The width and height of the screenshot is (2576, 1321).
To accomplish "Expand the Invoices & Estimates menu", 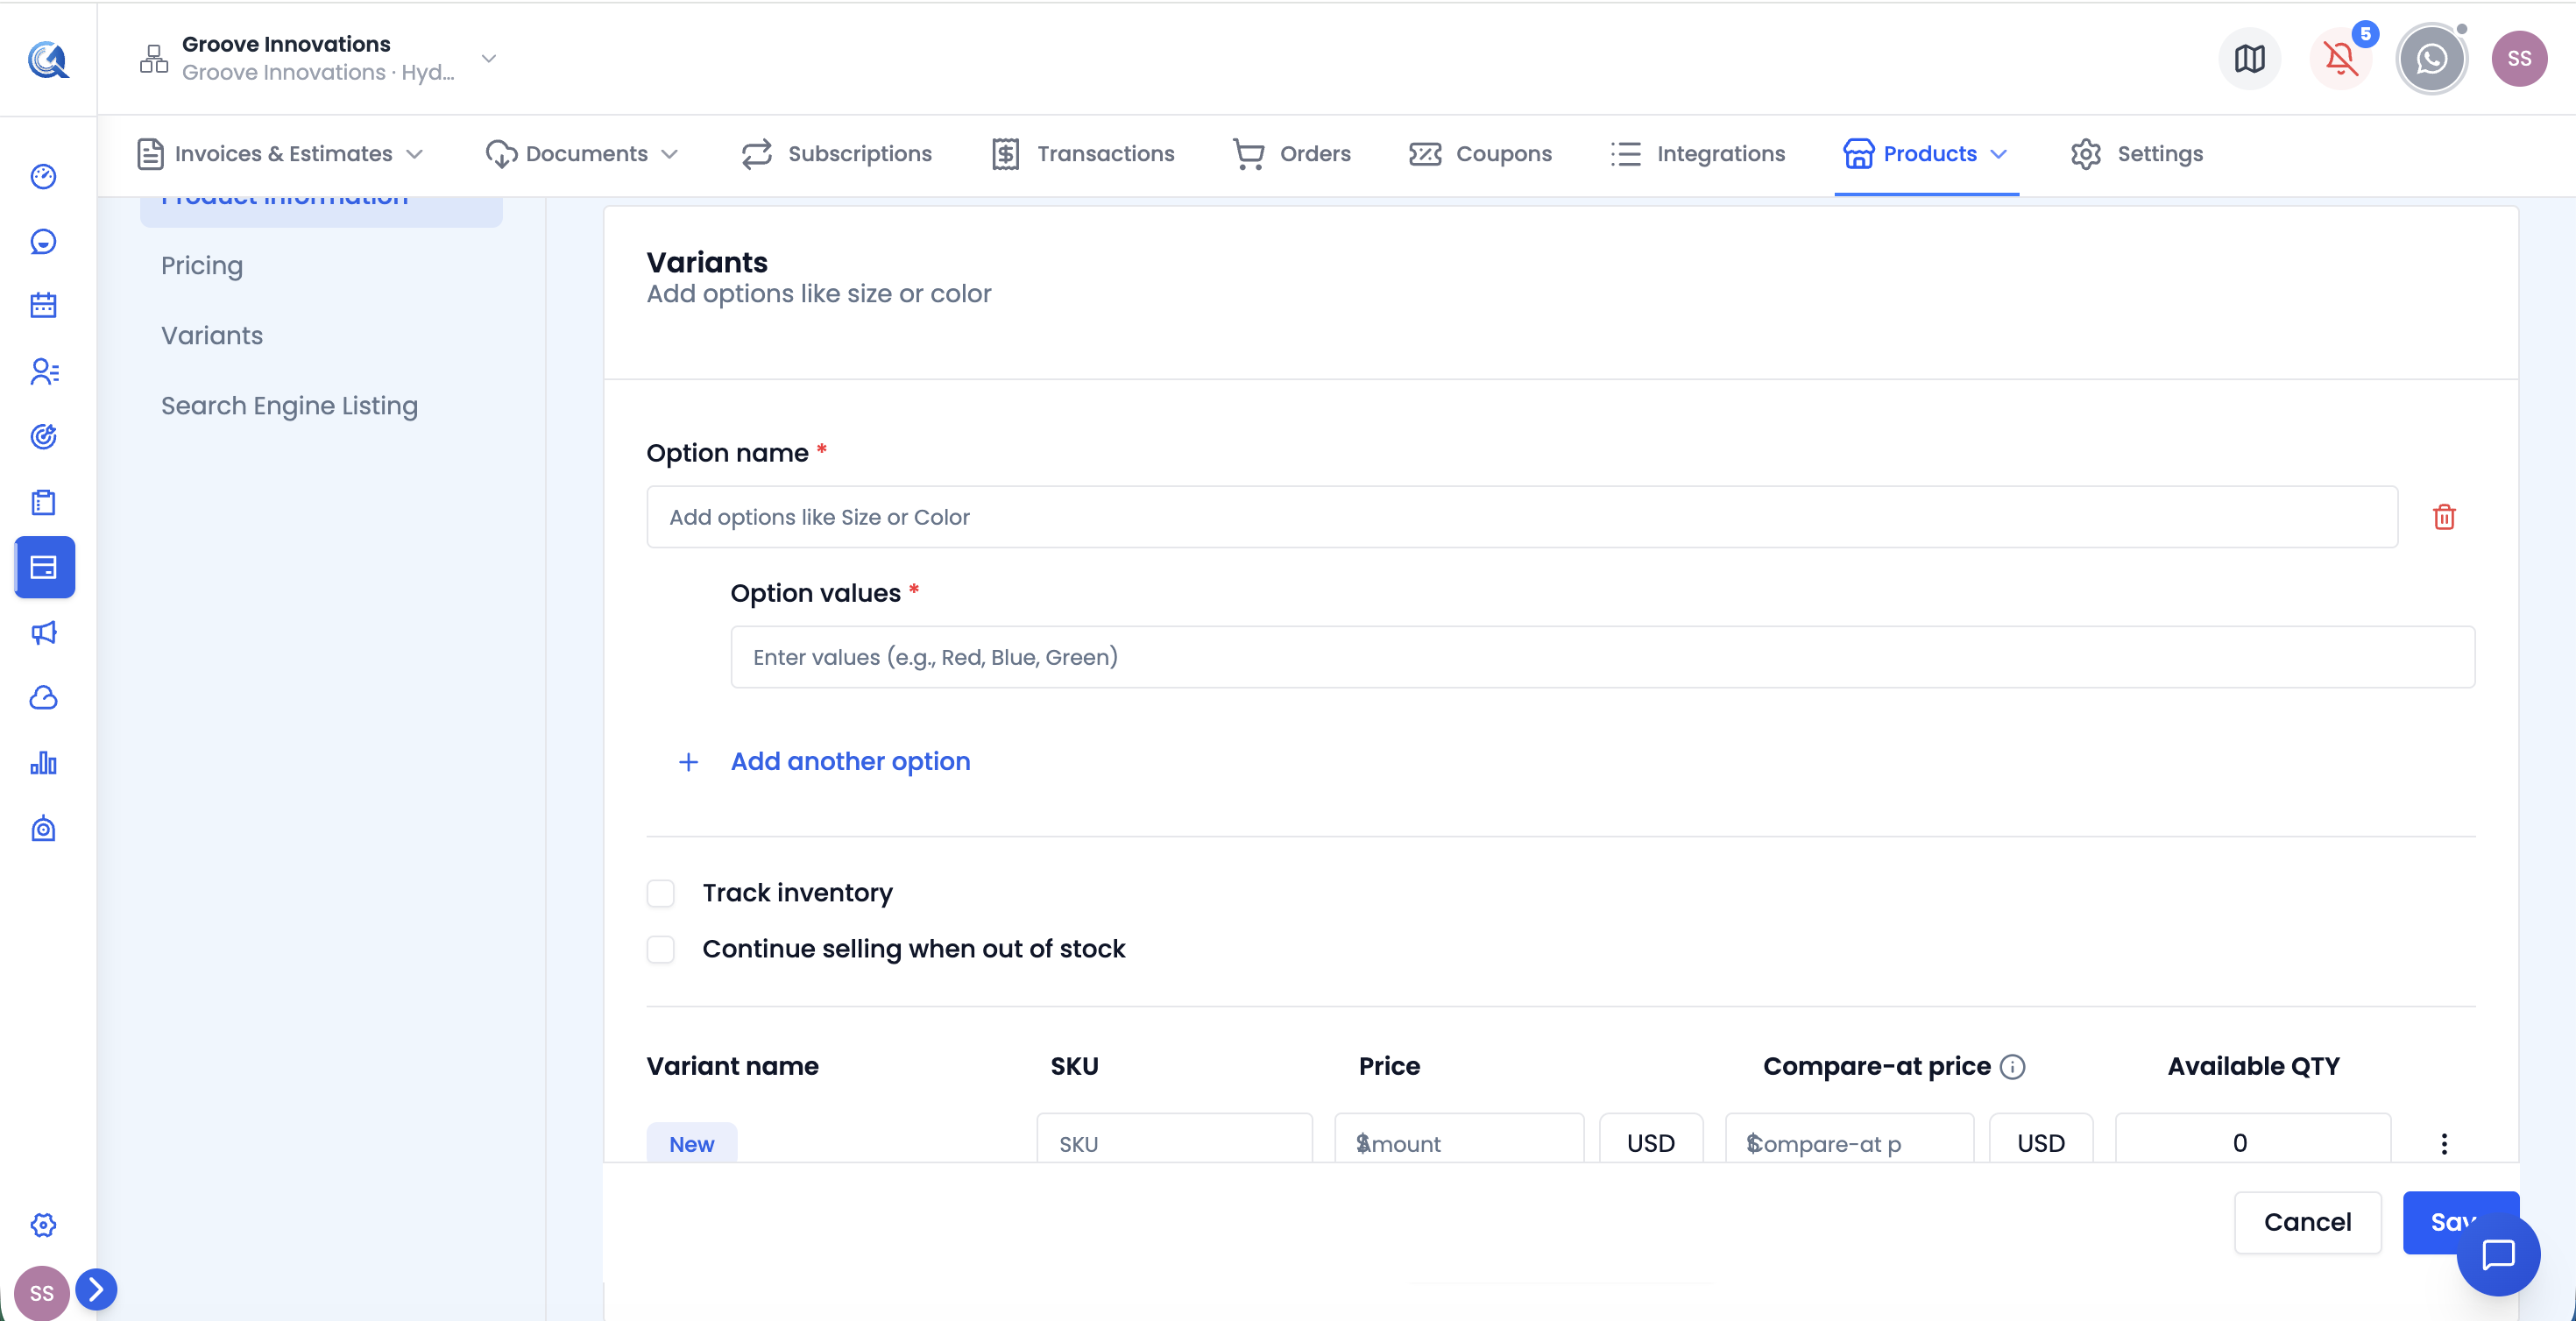I will 280,154.
